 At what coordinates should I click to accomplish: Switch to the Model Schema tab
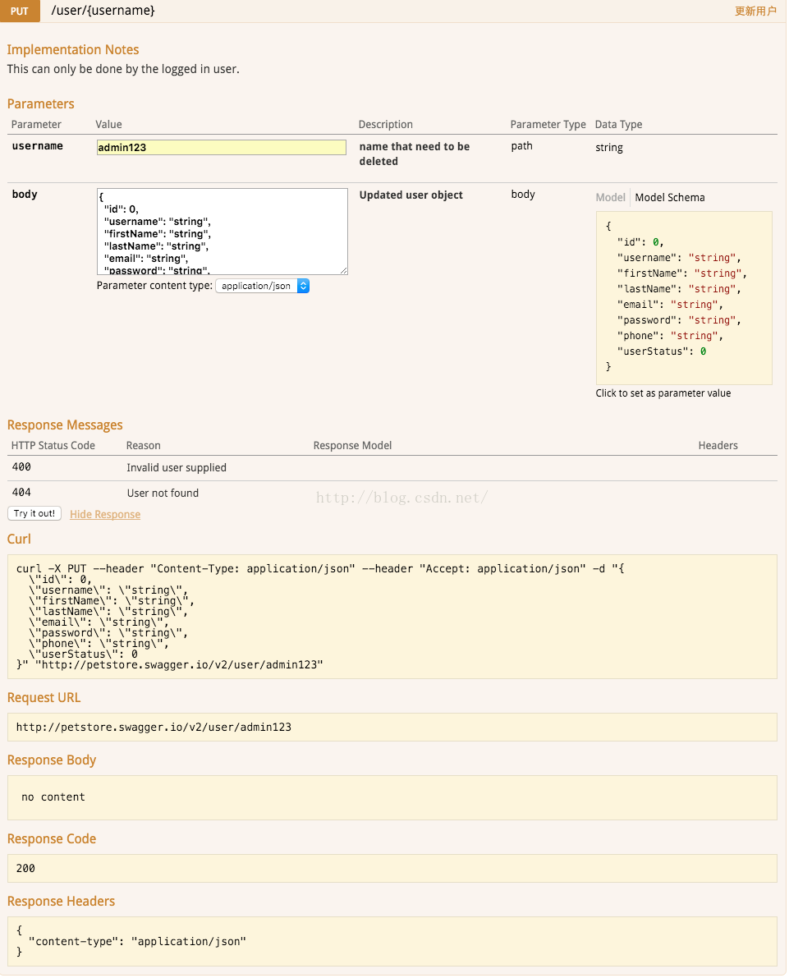[670, 197]
